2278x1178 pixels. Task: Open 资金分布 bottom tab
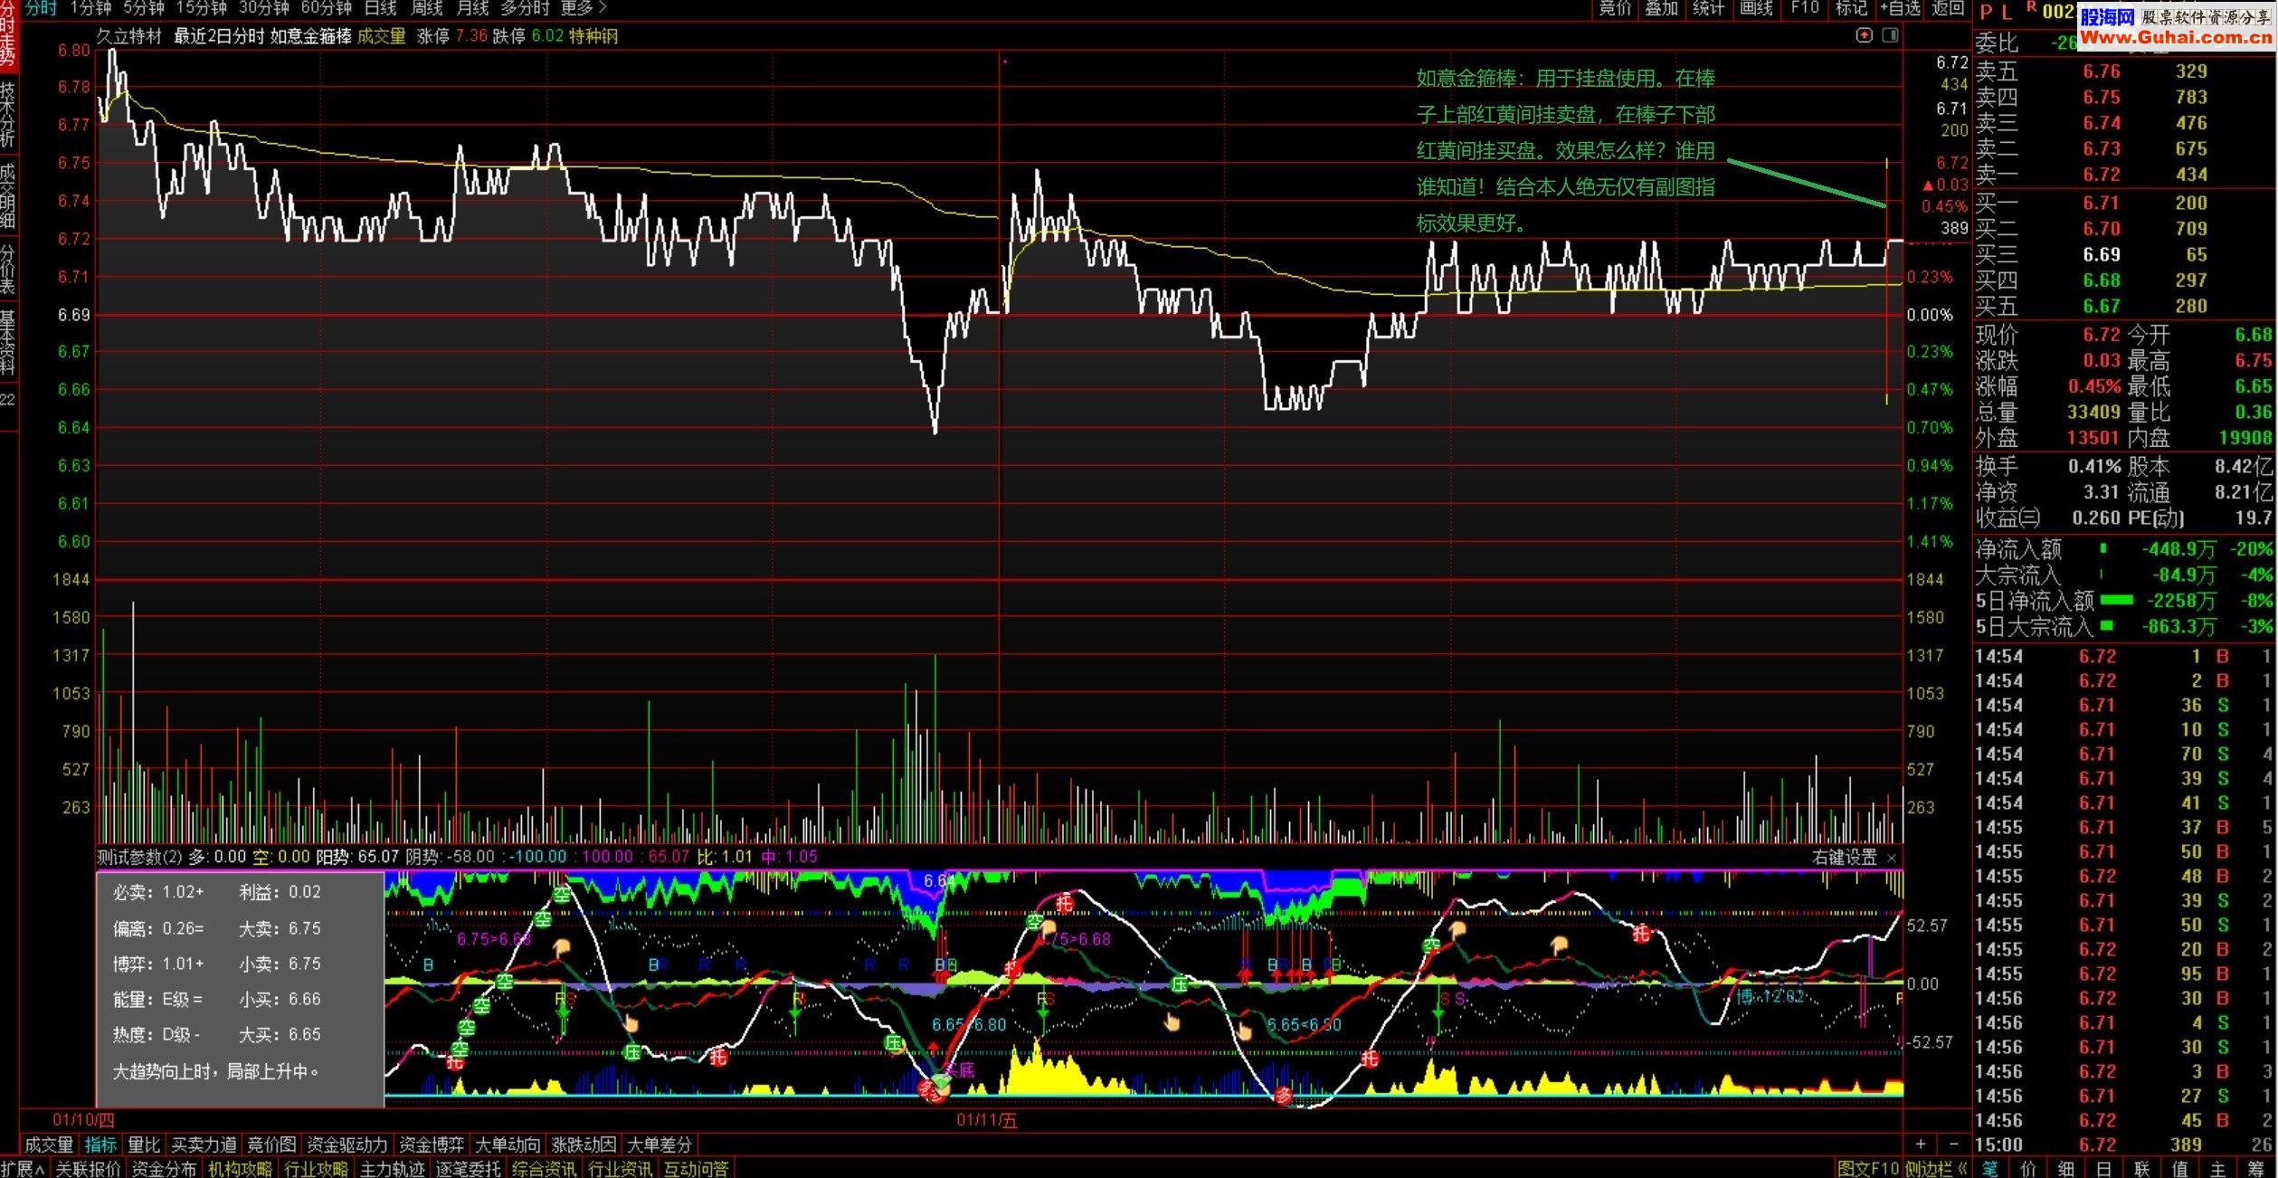point(164,1168)
